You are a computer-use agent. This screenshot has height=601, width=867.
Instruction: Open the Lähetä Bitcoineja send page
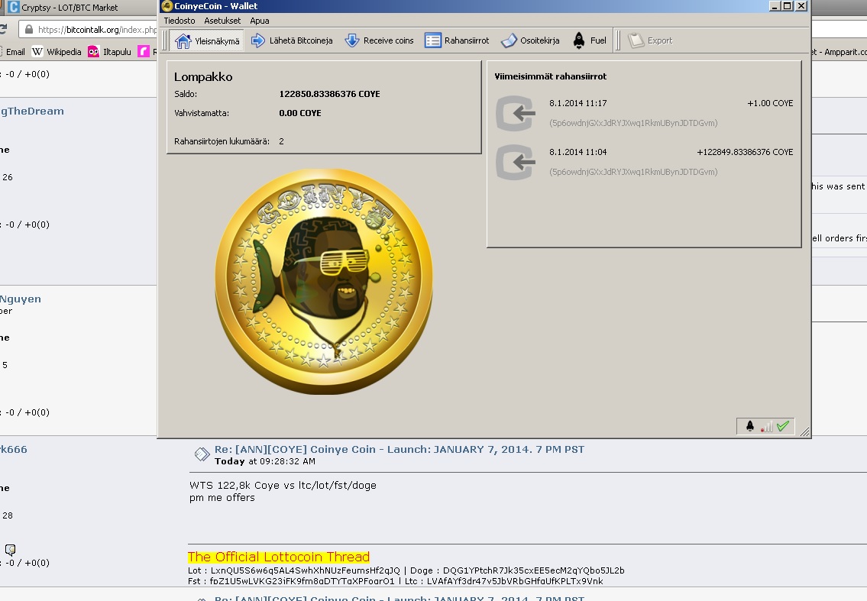[292, 40]
